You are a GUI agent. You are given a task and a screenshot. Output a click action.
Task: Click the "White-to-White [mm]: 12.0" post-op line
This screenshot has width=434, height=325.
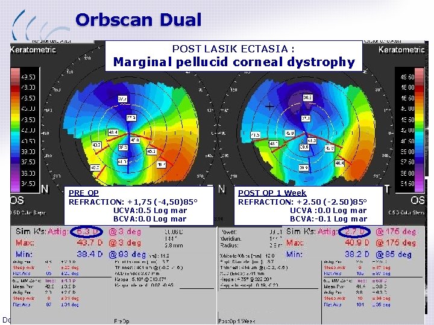(247, 256)
